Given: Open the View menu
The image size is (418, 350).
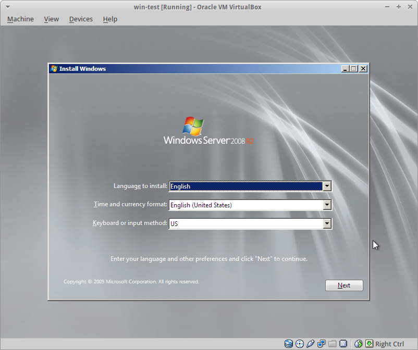Looking at the screenshot, I should coord(52,19).
